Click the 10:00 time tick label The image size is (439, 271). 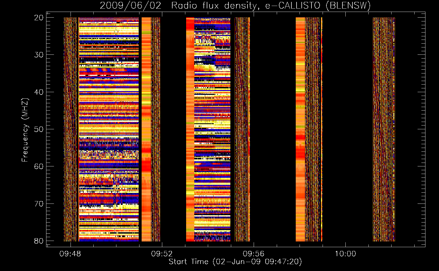pos(345,254)
